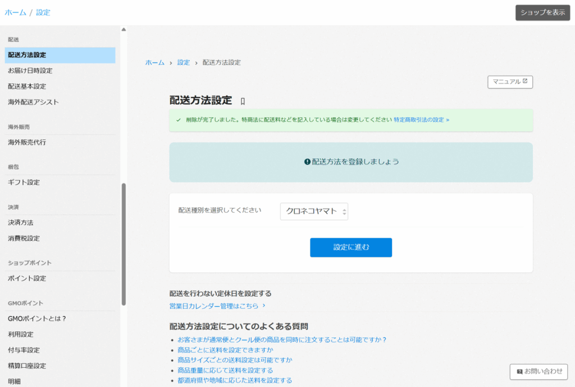The image size is (575, 387).
Task: Click ホーム in the top header breadcrumb
Action: pyautogui.click(x=15, y=12)
